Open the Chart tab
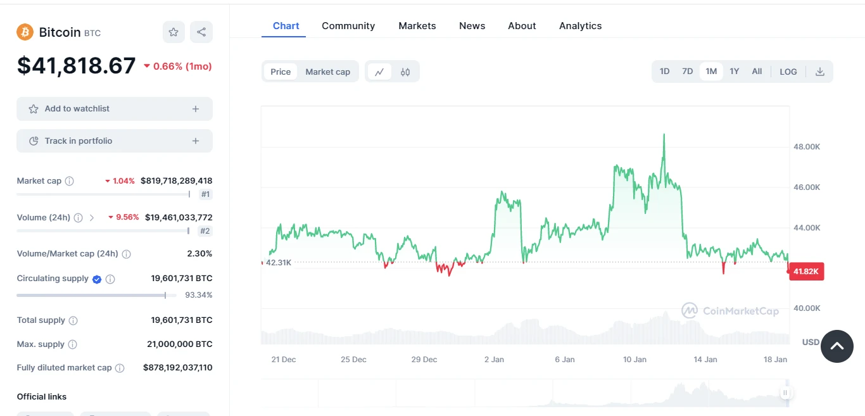This screenshot has width=865, height=416. pyautogui.click(x=286, y=26)
